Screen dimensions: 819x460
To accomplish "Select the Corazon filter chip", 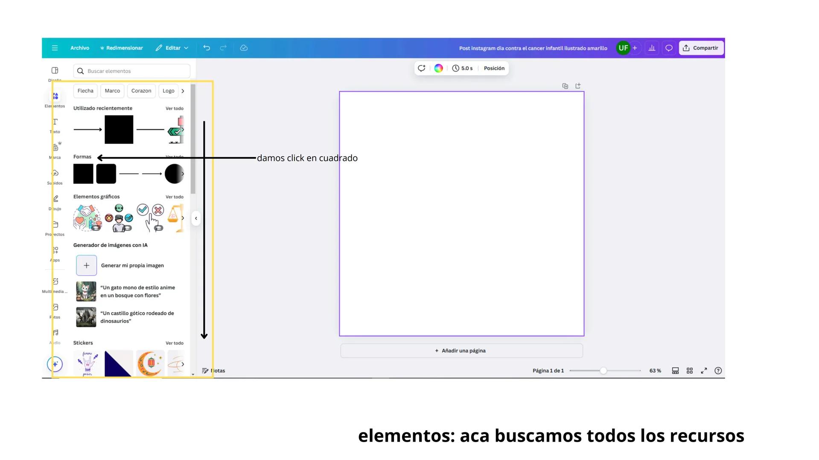I will tap(141, 91).
